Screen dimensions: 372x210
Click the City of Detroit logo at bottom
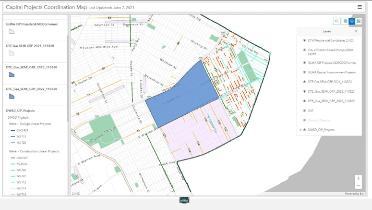point(184,200)
